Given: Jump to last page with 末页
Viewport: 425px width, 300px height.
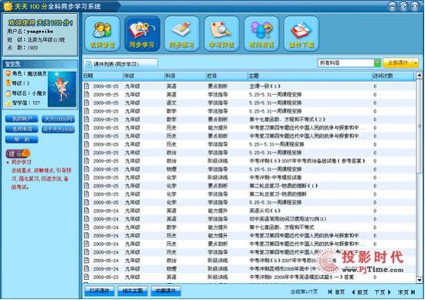Looking at the screenshot, I should (x=406, y=291).
